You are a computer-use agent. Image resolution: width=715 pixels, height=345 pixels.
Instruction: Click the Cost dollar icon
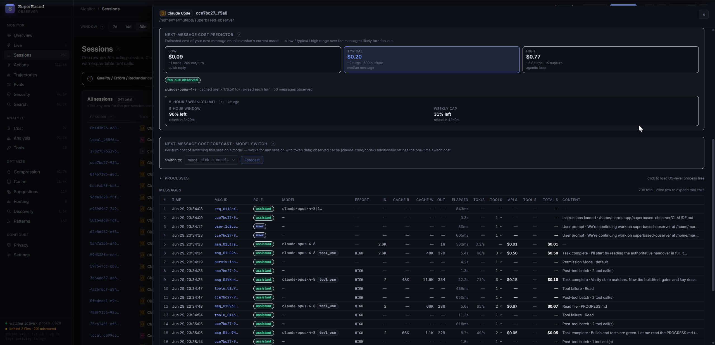pyautogui.click(x=9, y=128)
